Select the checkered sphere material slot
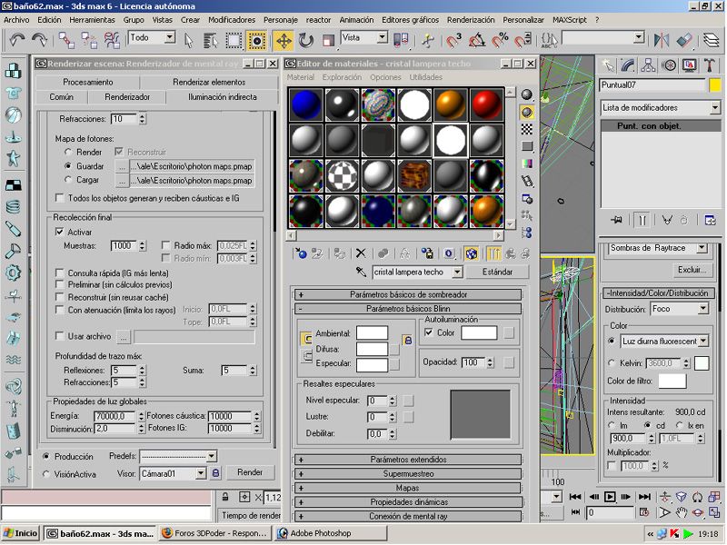Screen dimensions: 727x545 point(342,175)
